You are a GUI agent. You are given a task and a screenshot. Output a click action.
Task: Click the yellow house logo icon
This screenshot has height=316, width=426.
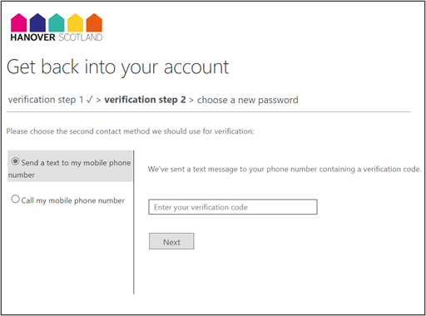pyautogui.click(x=75, y=22)
